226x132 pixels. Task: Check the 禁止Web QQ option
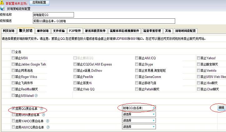(75, 89)
